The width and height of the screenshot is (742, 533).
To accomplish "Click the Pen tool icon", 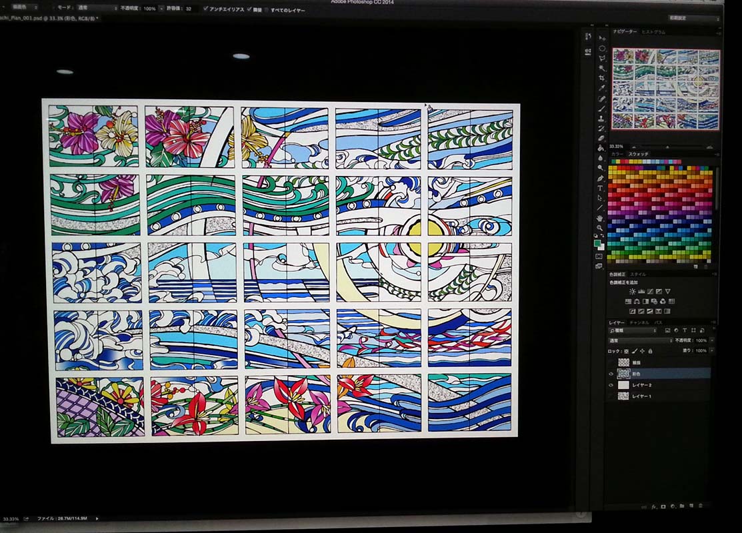I will (x=601, y=178).
